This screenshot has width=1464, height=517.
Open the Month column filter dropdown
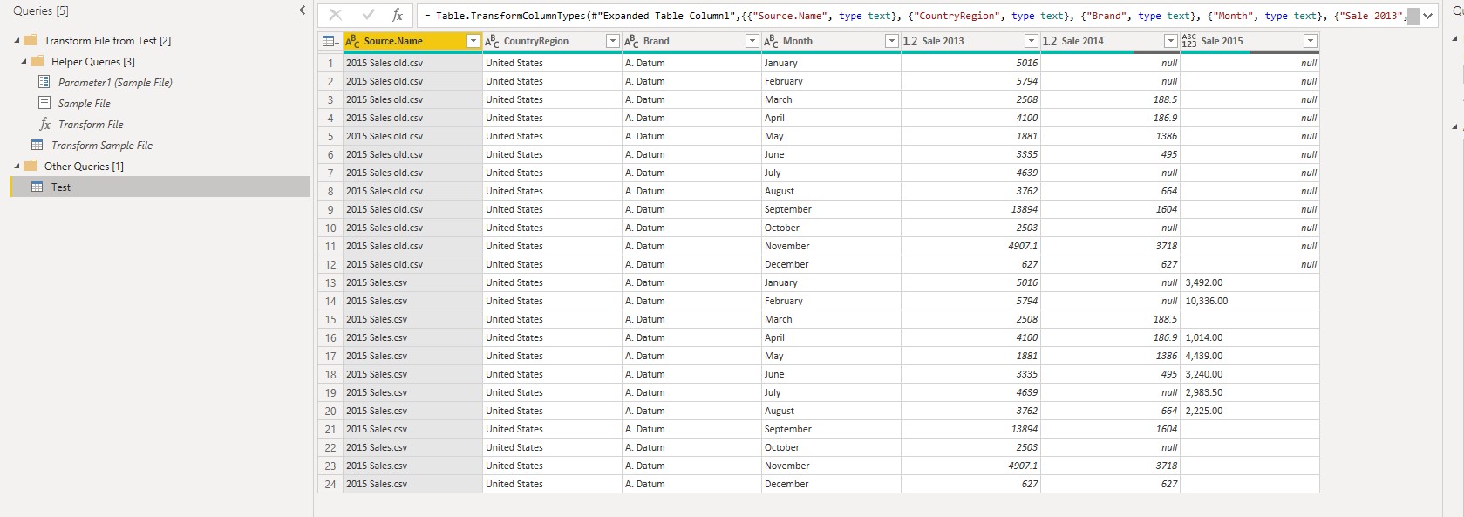tap(892, 41)
